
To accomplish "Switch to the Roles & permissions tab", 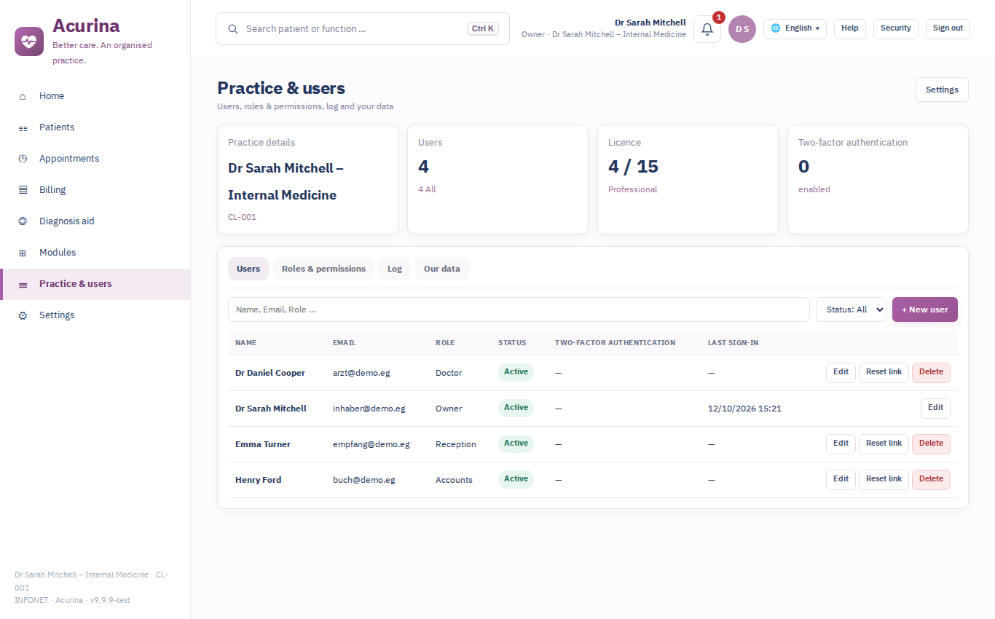I will [323, 269].
